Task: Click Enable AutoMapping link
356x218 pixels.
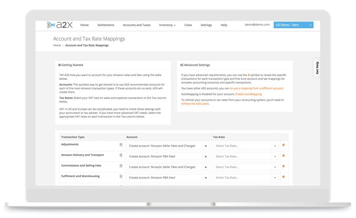Action: [x=248, y=94]
